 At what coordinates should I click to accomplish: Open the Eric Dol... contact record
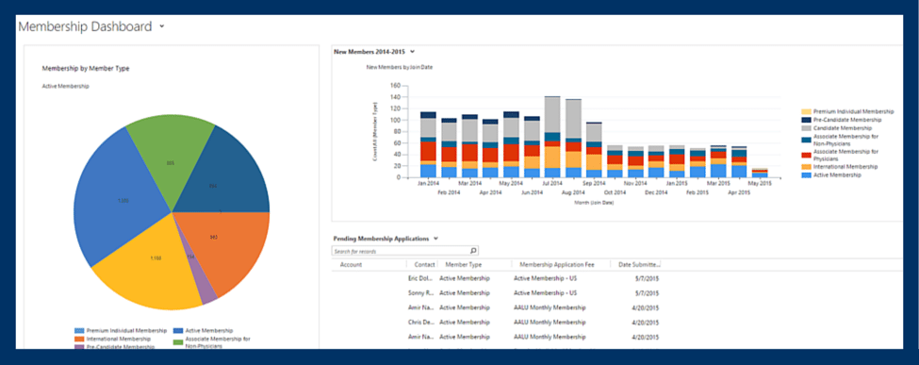click(420, 278)
